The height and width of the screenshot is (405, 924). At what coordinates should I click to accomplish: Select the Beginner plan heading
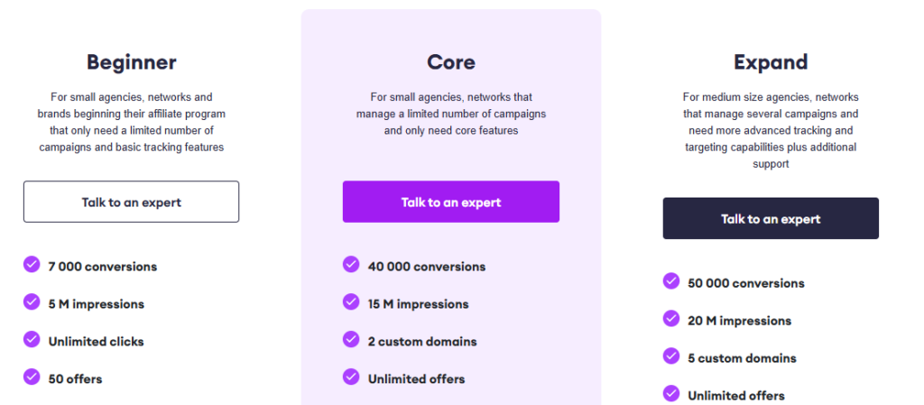click(132, 62)
